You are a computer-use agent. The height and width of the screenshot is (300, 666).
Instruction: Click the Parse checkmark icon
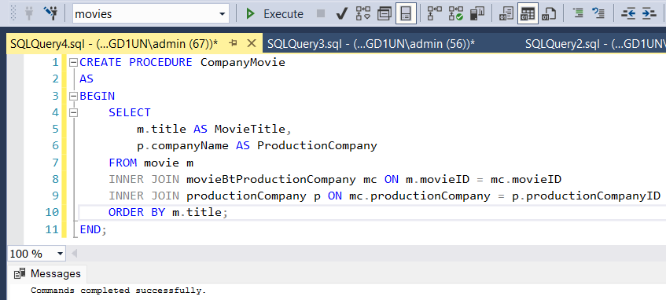341,14
